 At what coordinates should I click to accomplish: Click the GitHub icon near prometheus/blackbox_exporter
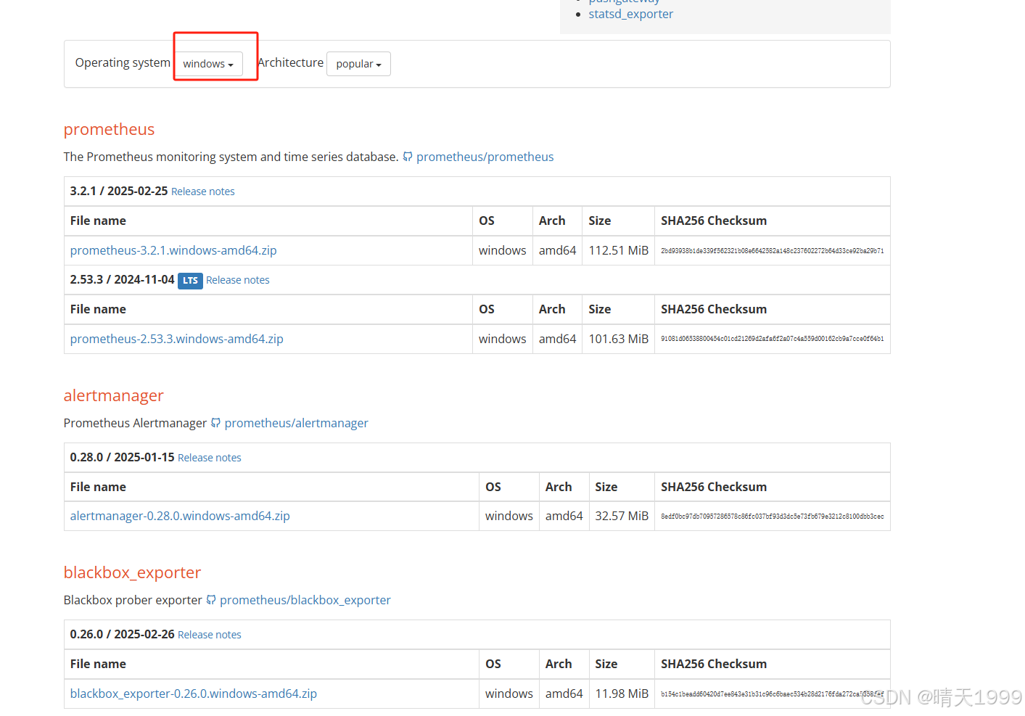(210, 600)
